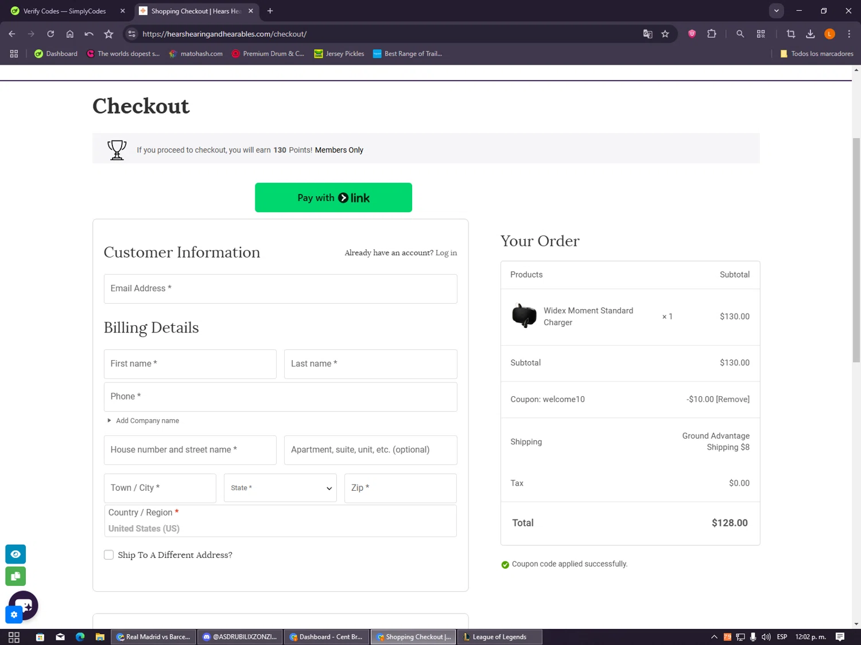Click the Pay with link button
This screenshot has height=645, width=861.
point(333,197)
